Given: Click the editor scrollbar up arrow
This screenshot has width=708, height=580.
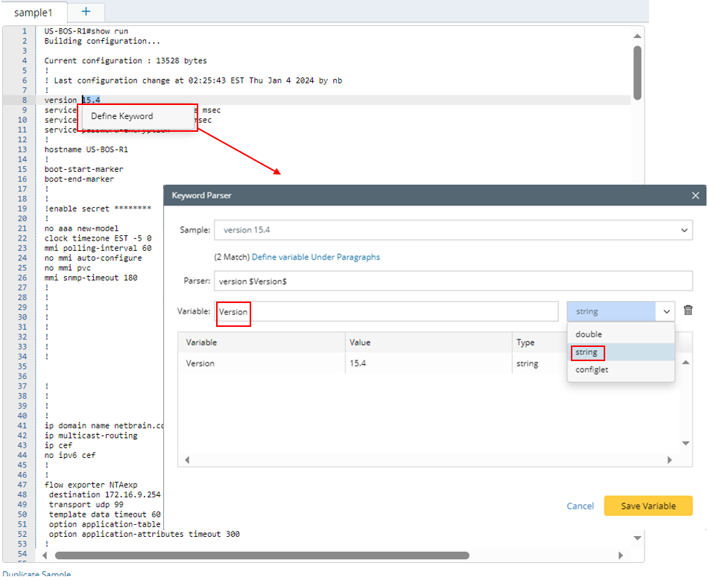Looking at the screenshot, I should tap(637, 35).
